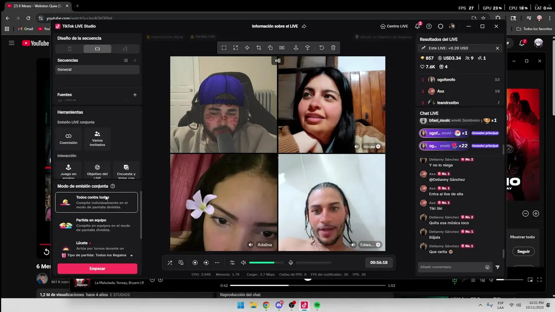Screen dimensions: 555x312
Task: Toggle Edwa... guest audio speaker
Action: click(354, 244)
